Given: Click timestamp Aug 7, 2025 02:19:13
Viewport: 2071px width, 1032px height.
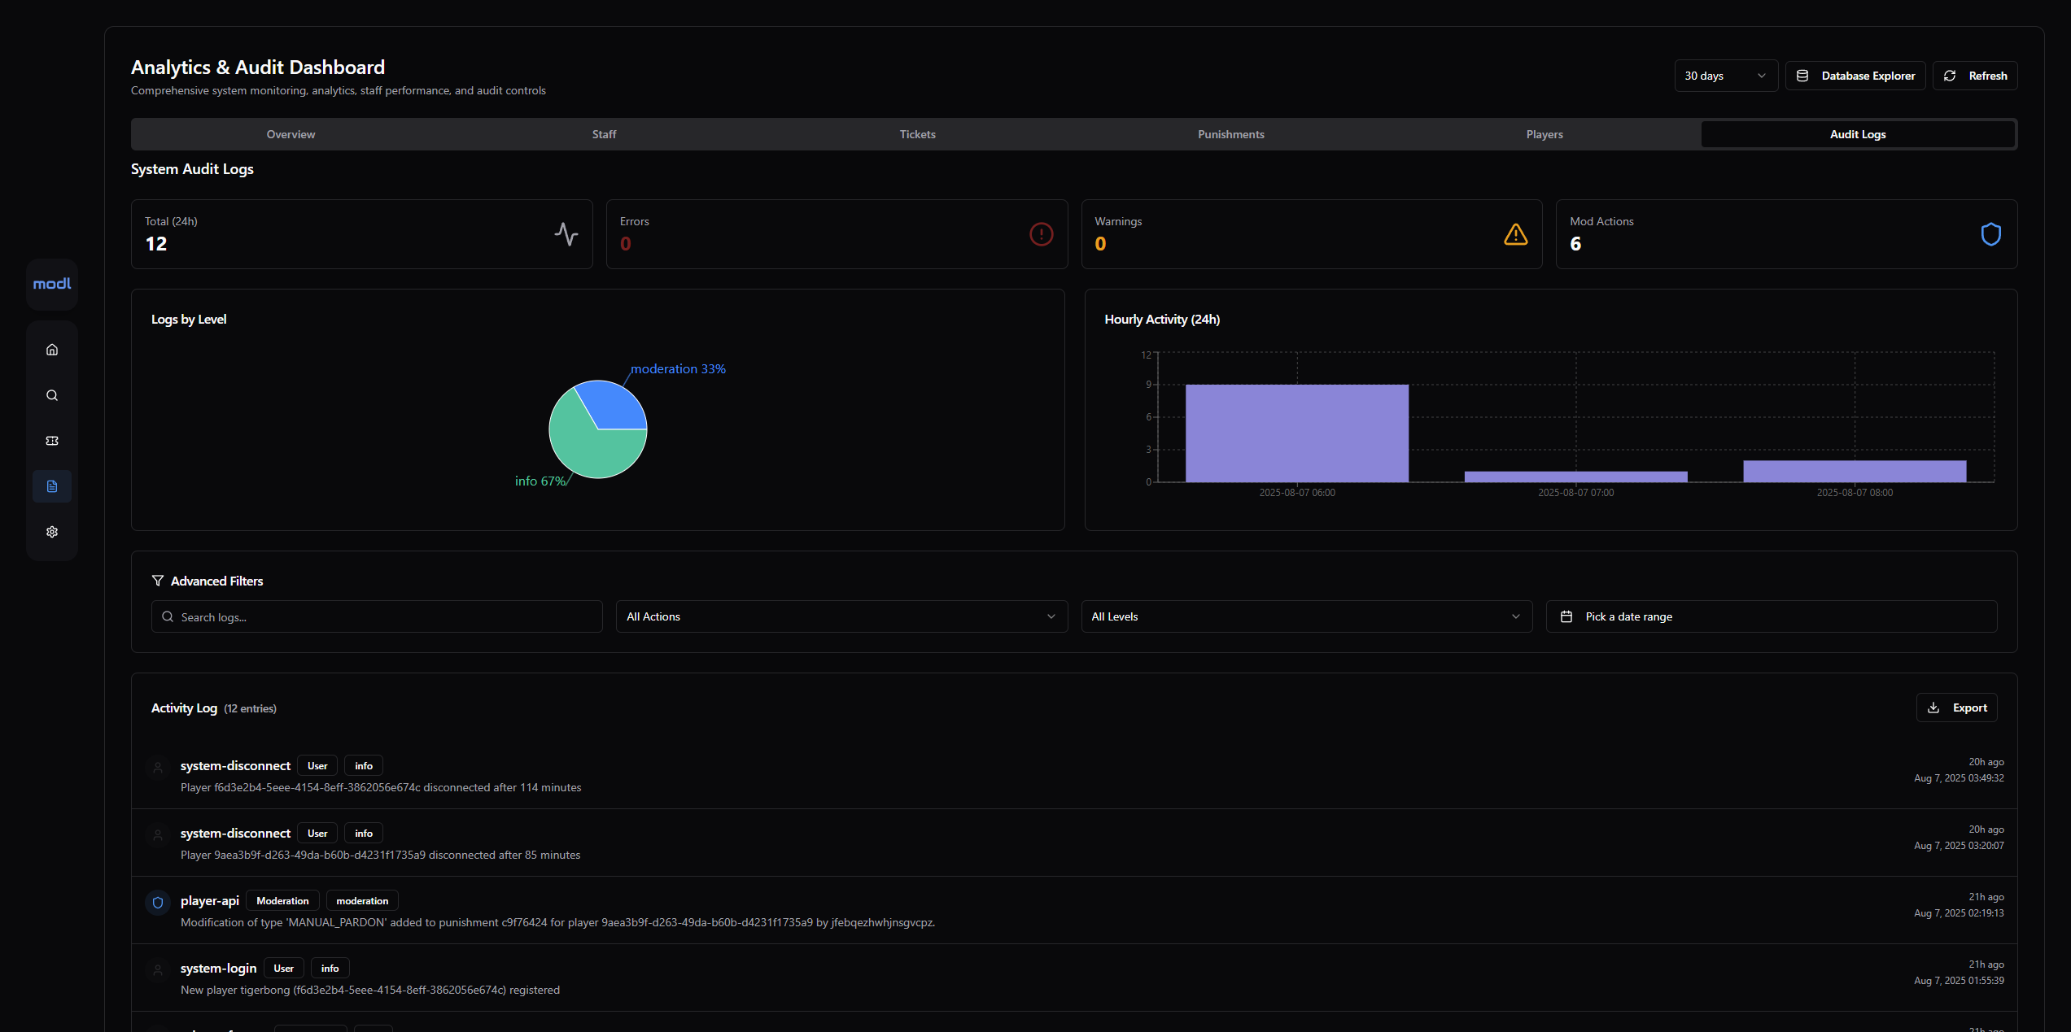Looking at the screenshot, I should click(x=1959, y=913).
